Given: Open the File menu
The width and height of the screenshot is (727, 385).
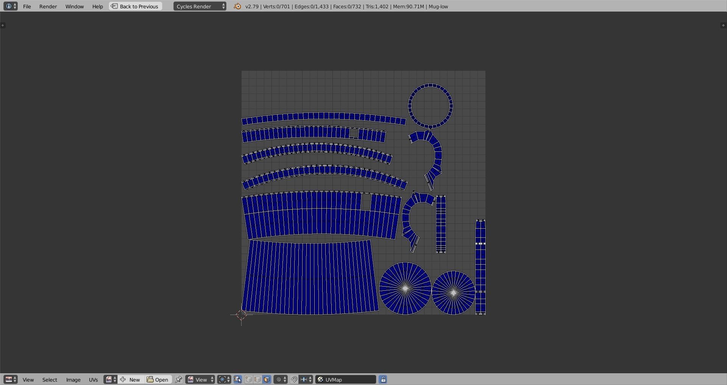Looking at the screenshot, I should point(27,6).
